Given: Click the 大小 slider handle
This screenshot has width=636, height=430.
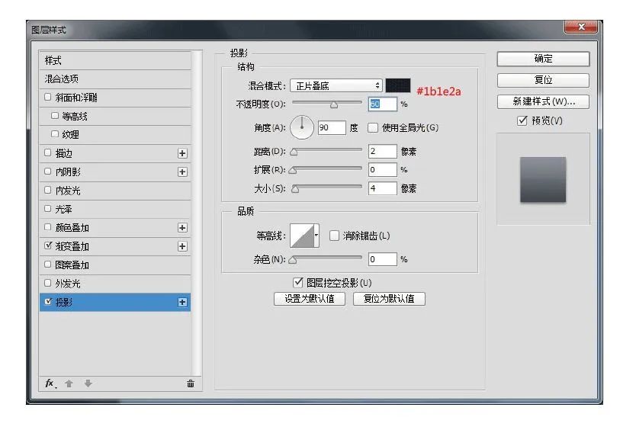Looking at the screenshot, I should tap(295, 189).
